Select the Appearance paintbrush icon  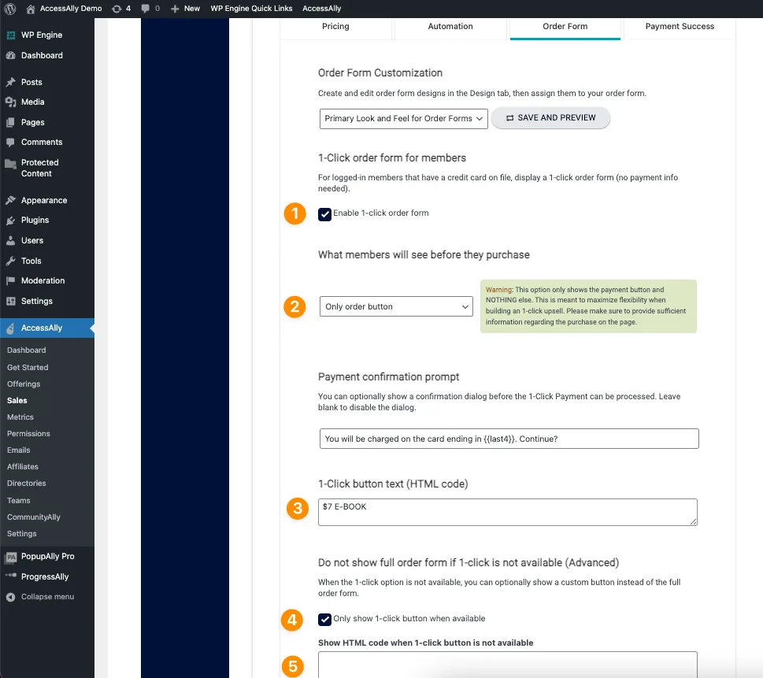(x=11, y=200)
